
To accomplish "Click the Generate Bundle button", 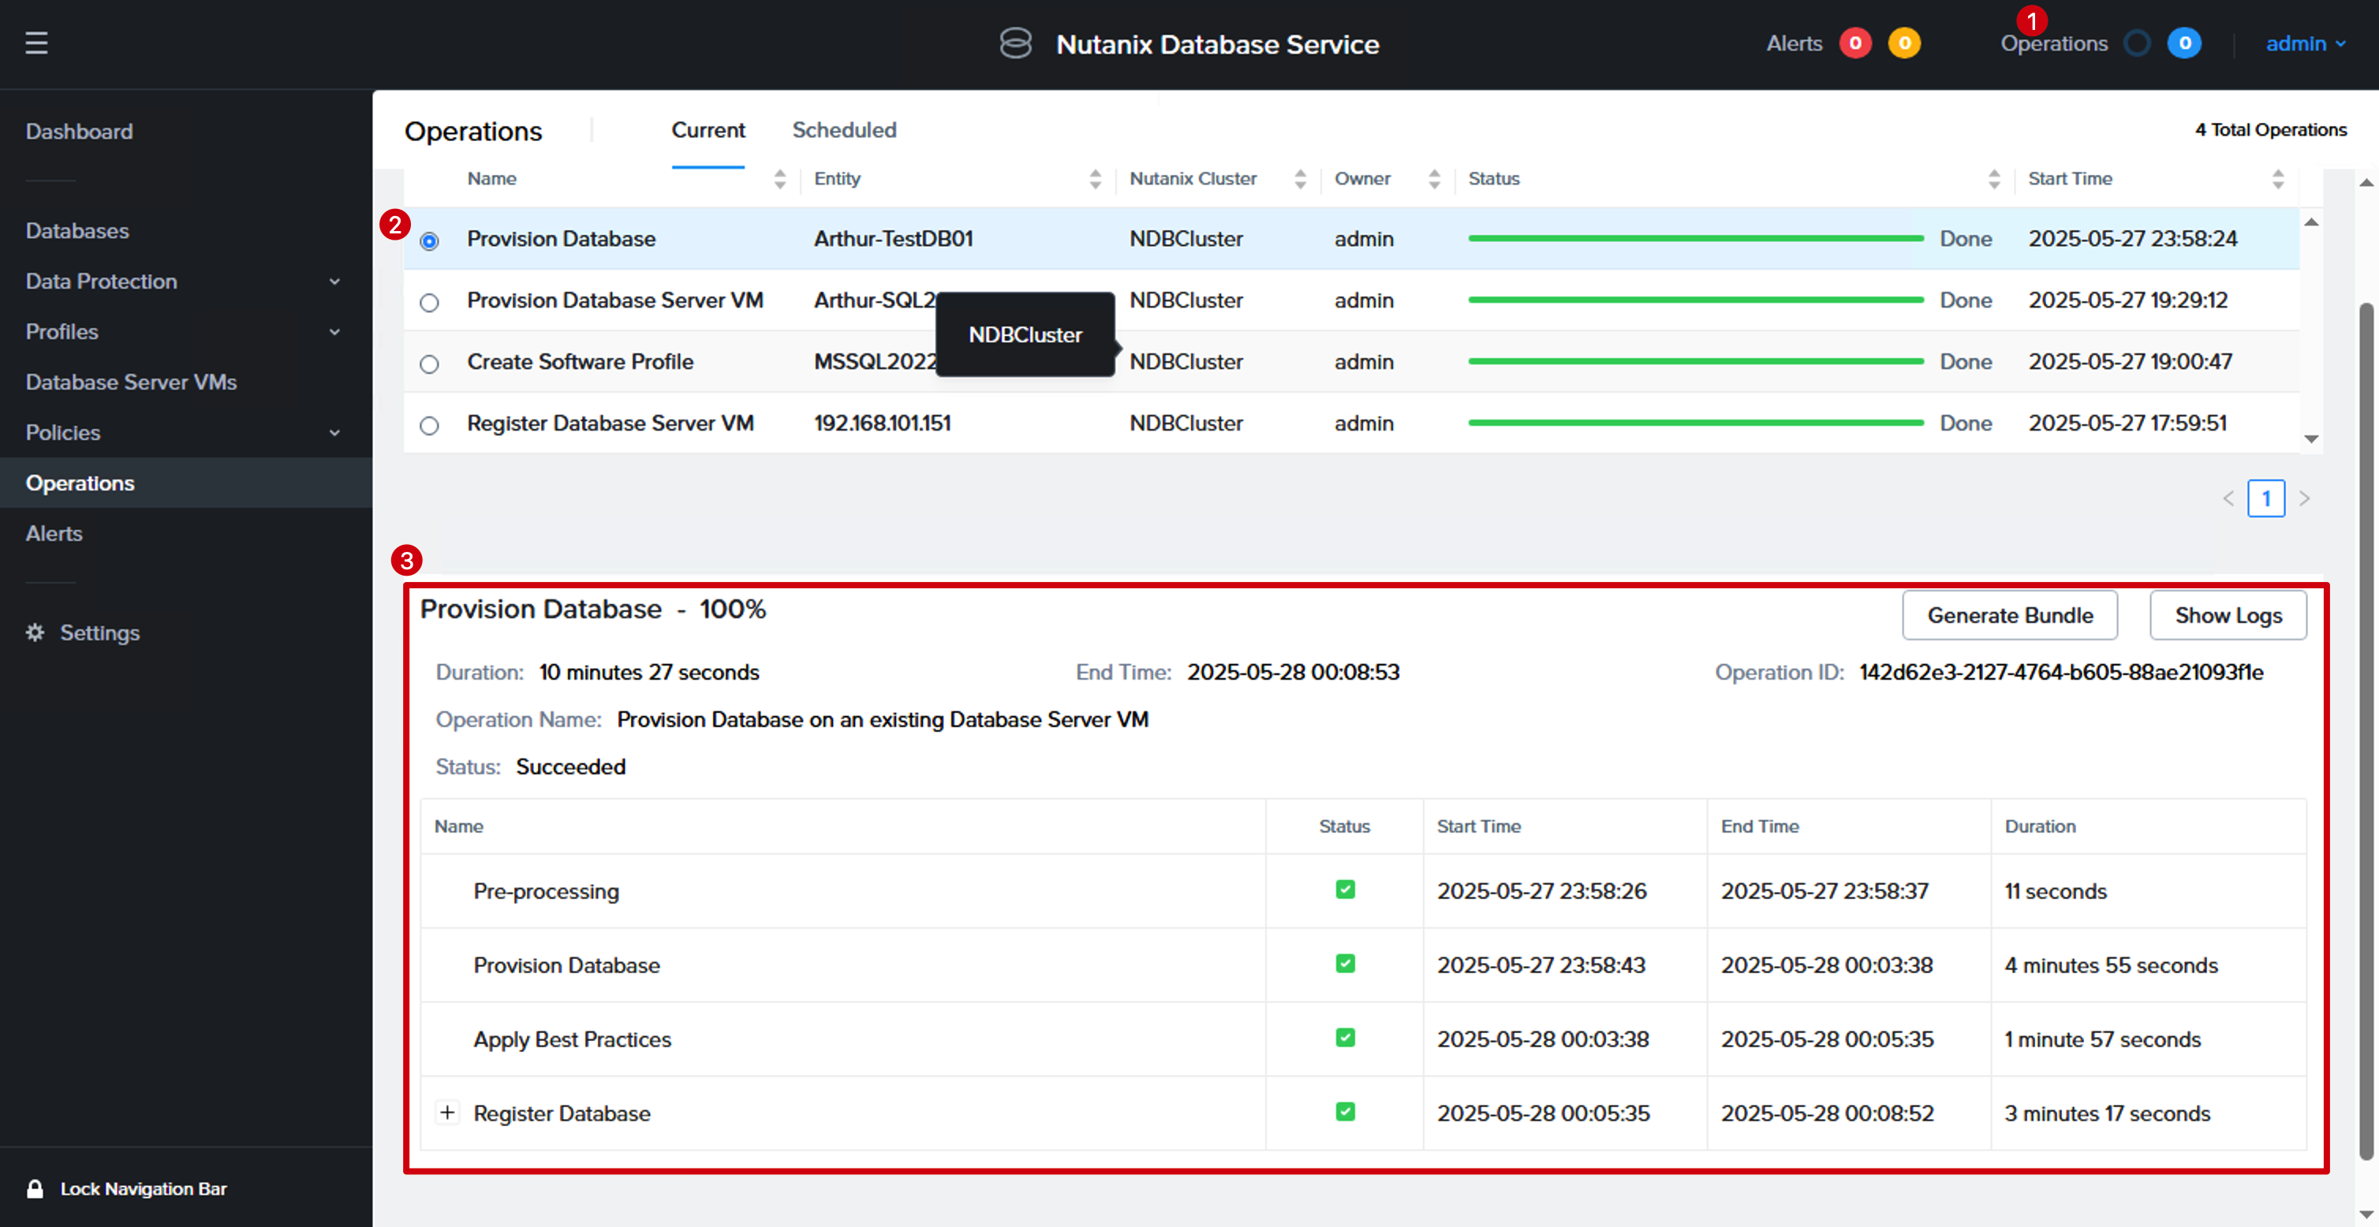I will [2010, 615].
